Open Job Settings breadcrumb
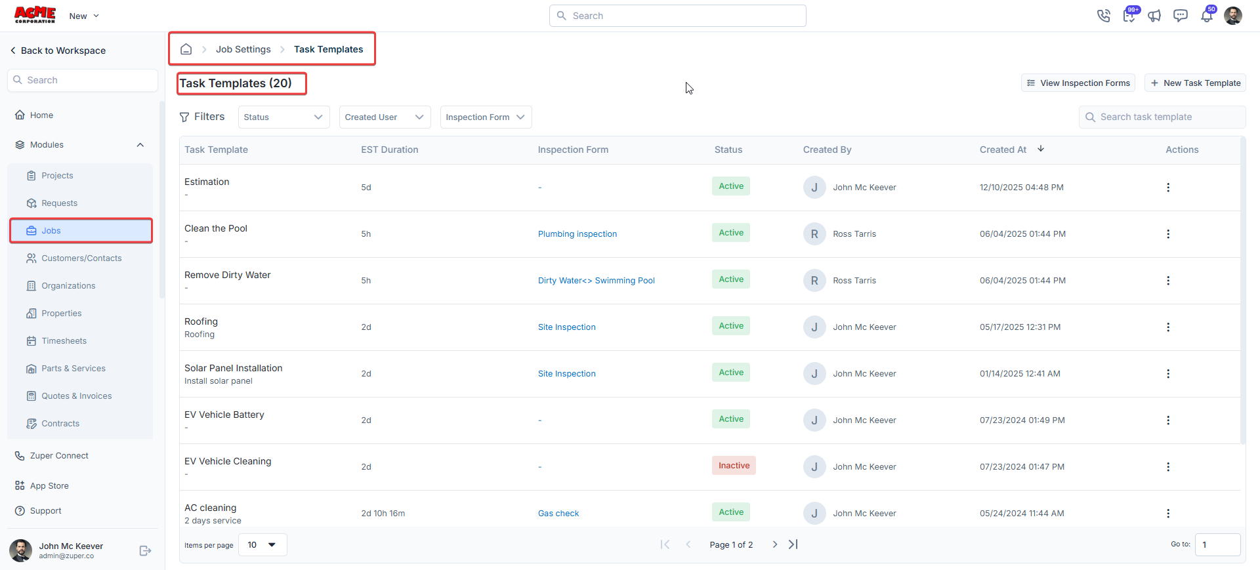This screenshot has width=1260, height=570. [243, 49]
